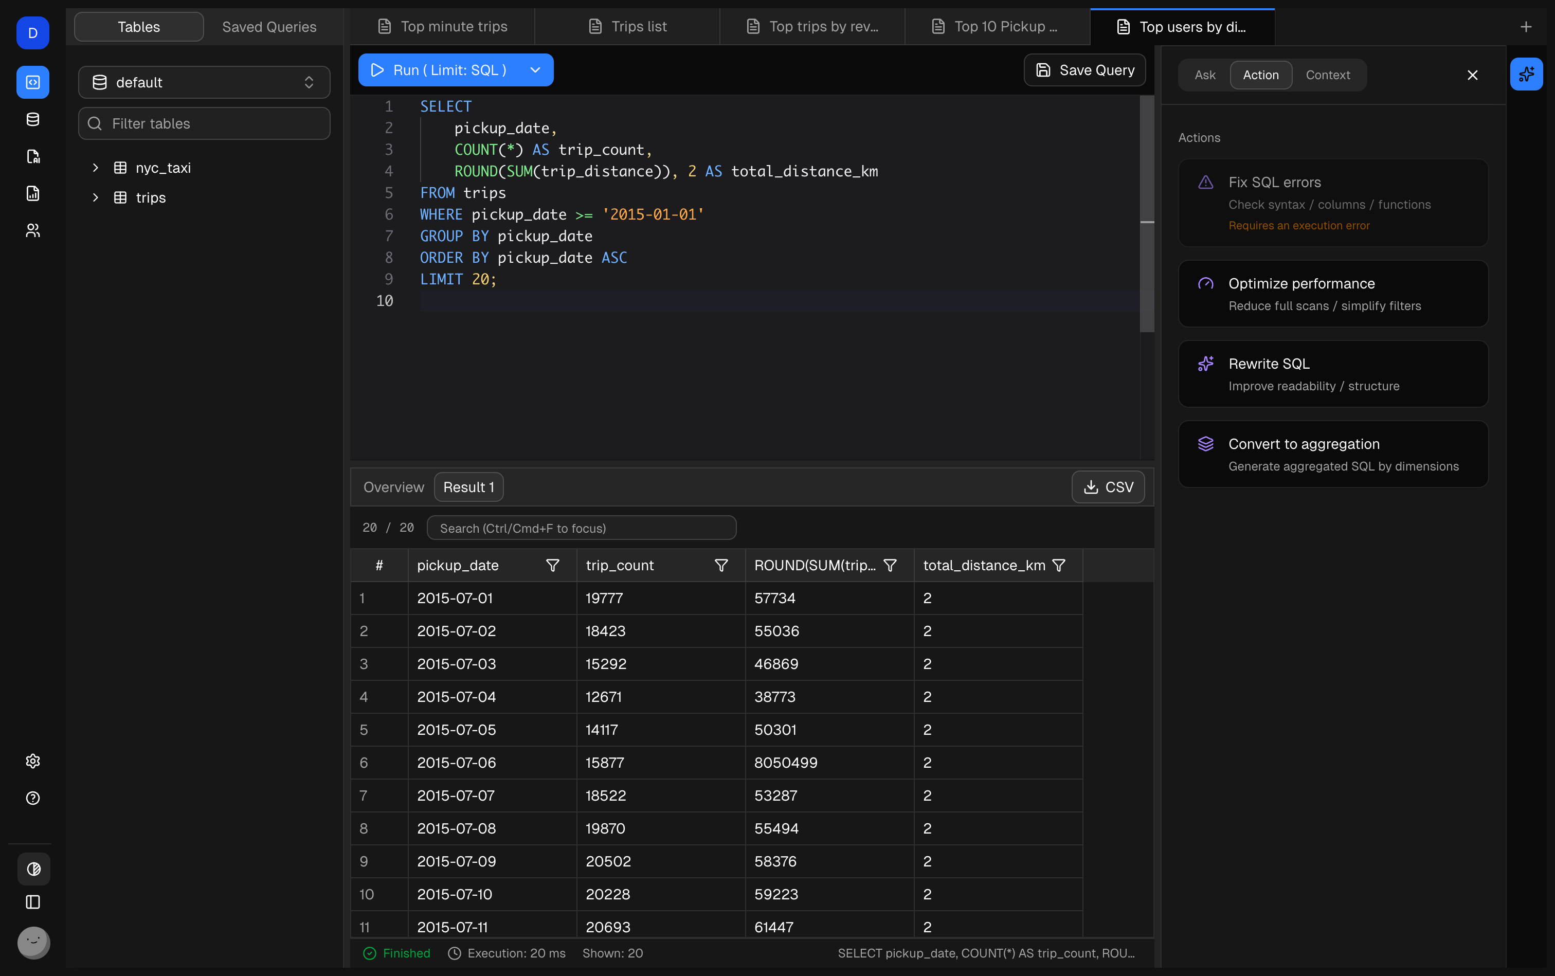Toggle the theme icon in the sidebar
Screen dimensions: 1555x976
(x=33, y=869)
